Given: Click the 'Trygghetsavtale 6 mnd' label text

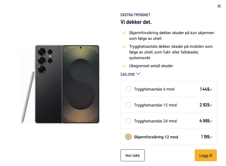Looking at the screenshot, I should point(154,89).
